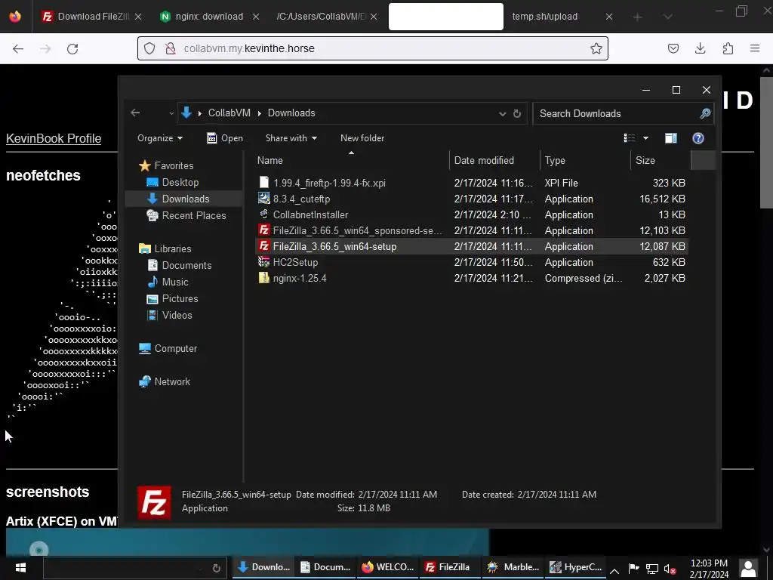Screen dimensions: 773x580
Task: Switch to the nginx: download tab
Action: tap(209, 17)
